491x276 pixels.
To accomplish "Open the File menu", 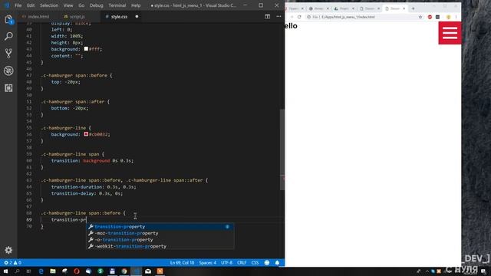I will coord(18,5).
